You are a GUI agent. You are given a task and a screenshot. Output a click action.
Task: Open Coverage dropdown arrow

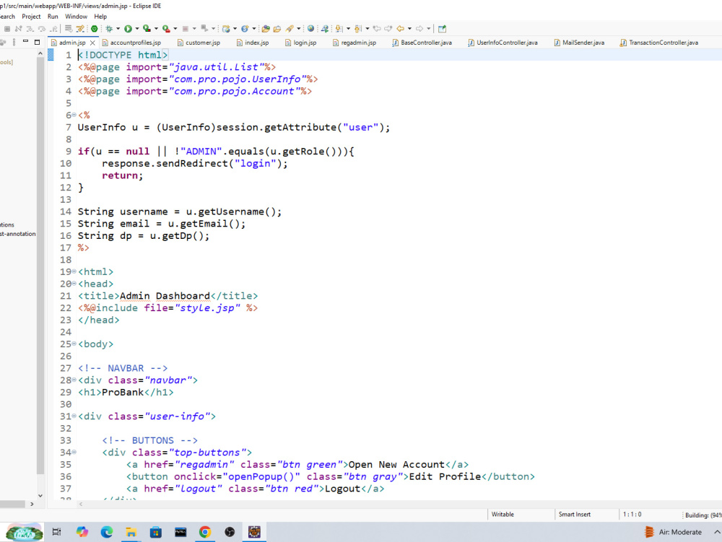tap(156, 29)
